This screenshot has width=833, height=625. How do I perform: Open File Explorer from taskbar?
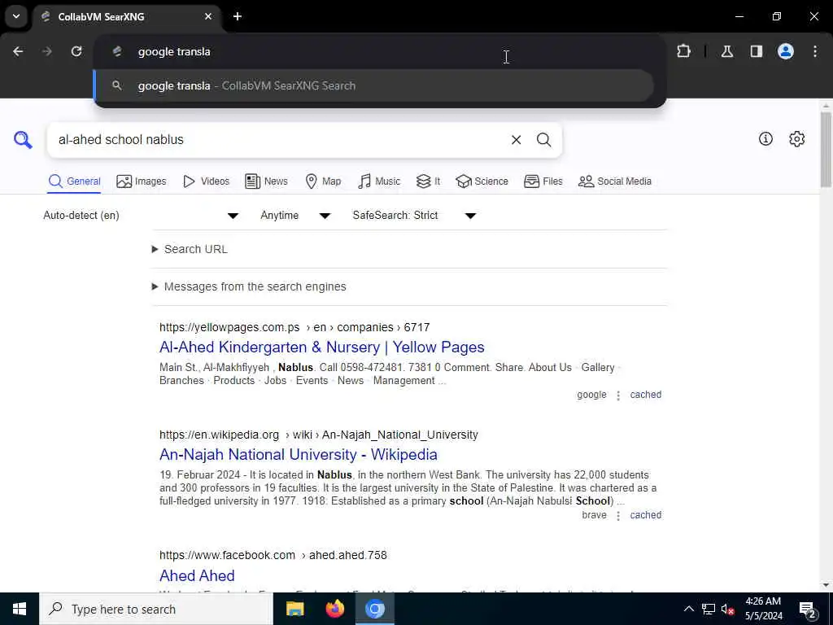click(294, 609)
